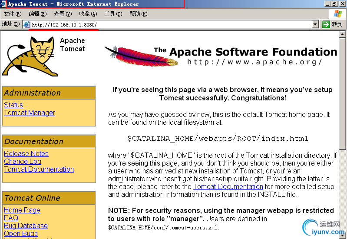This screenshot has width=347, height=239.
Task: Click the vertical scrollbar up arrow
Action: pyautogui.click(x=342, y=35)
